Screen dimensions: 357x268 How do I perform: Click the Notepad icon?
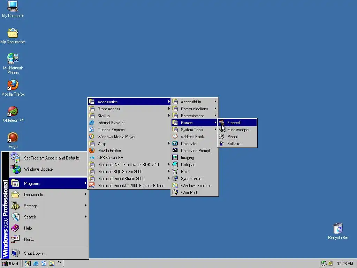tap(175, 164)
